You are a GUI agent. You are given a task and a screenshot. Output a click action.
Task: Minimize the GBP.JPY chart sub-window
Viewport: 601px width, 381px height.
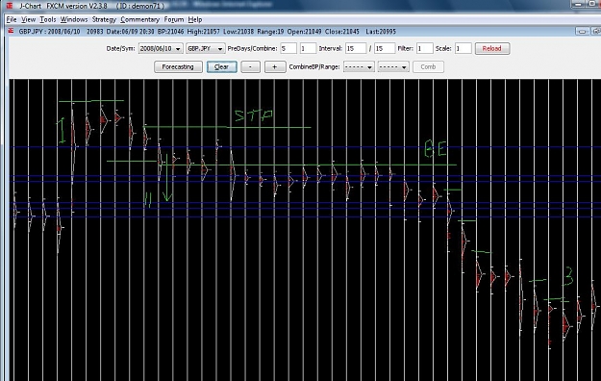click(582, 32)
